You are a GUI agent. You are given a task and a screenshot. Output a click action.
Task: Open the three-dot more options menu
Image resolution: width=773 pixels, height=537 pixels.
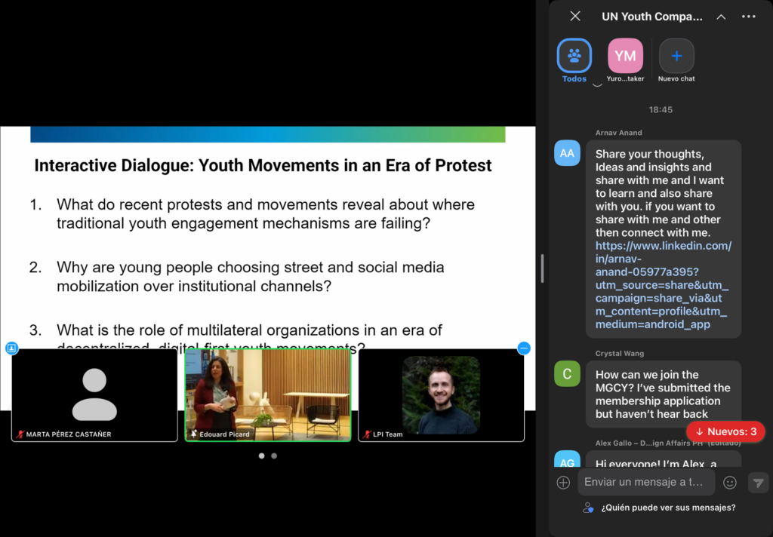pyautogui.click(x=748, y=17)
